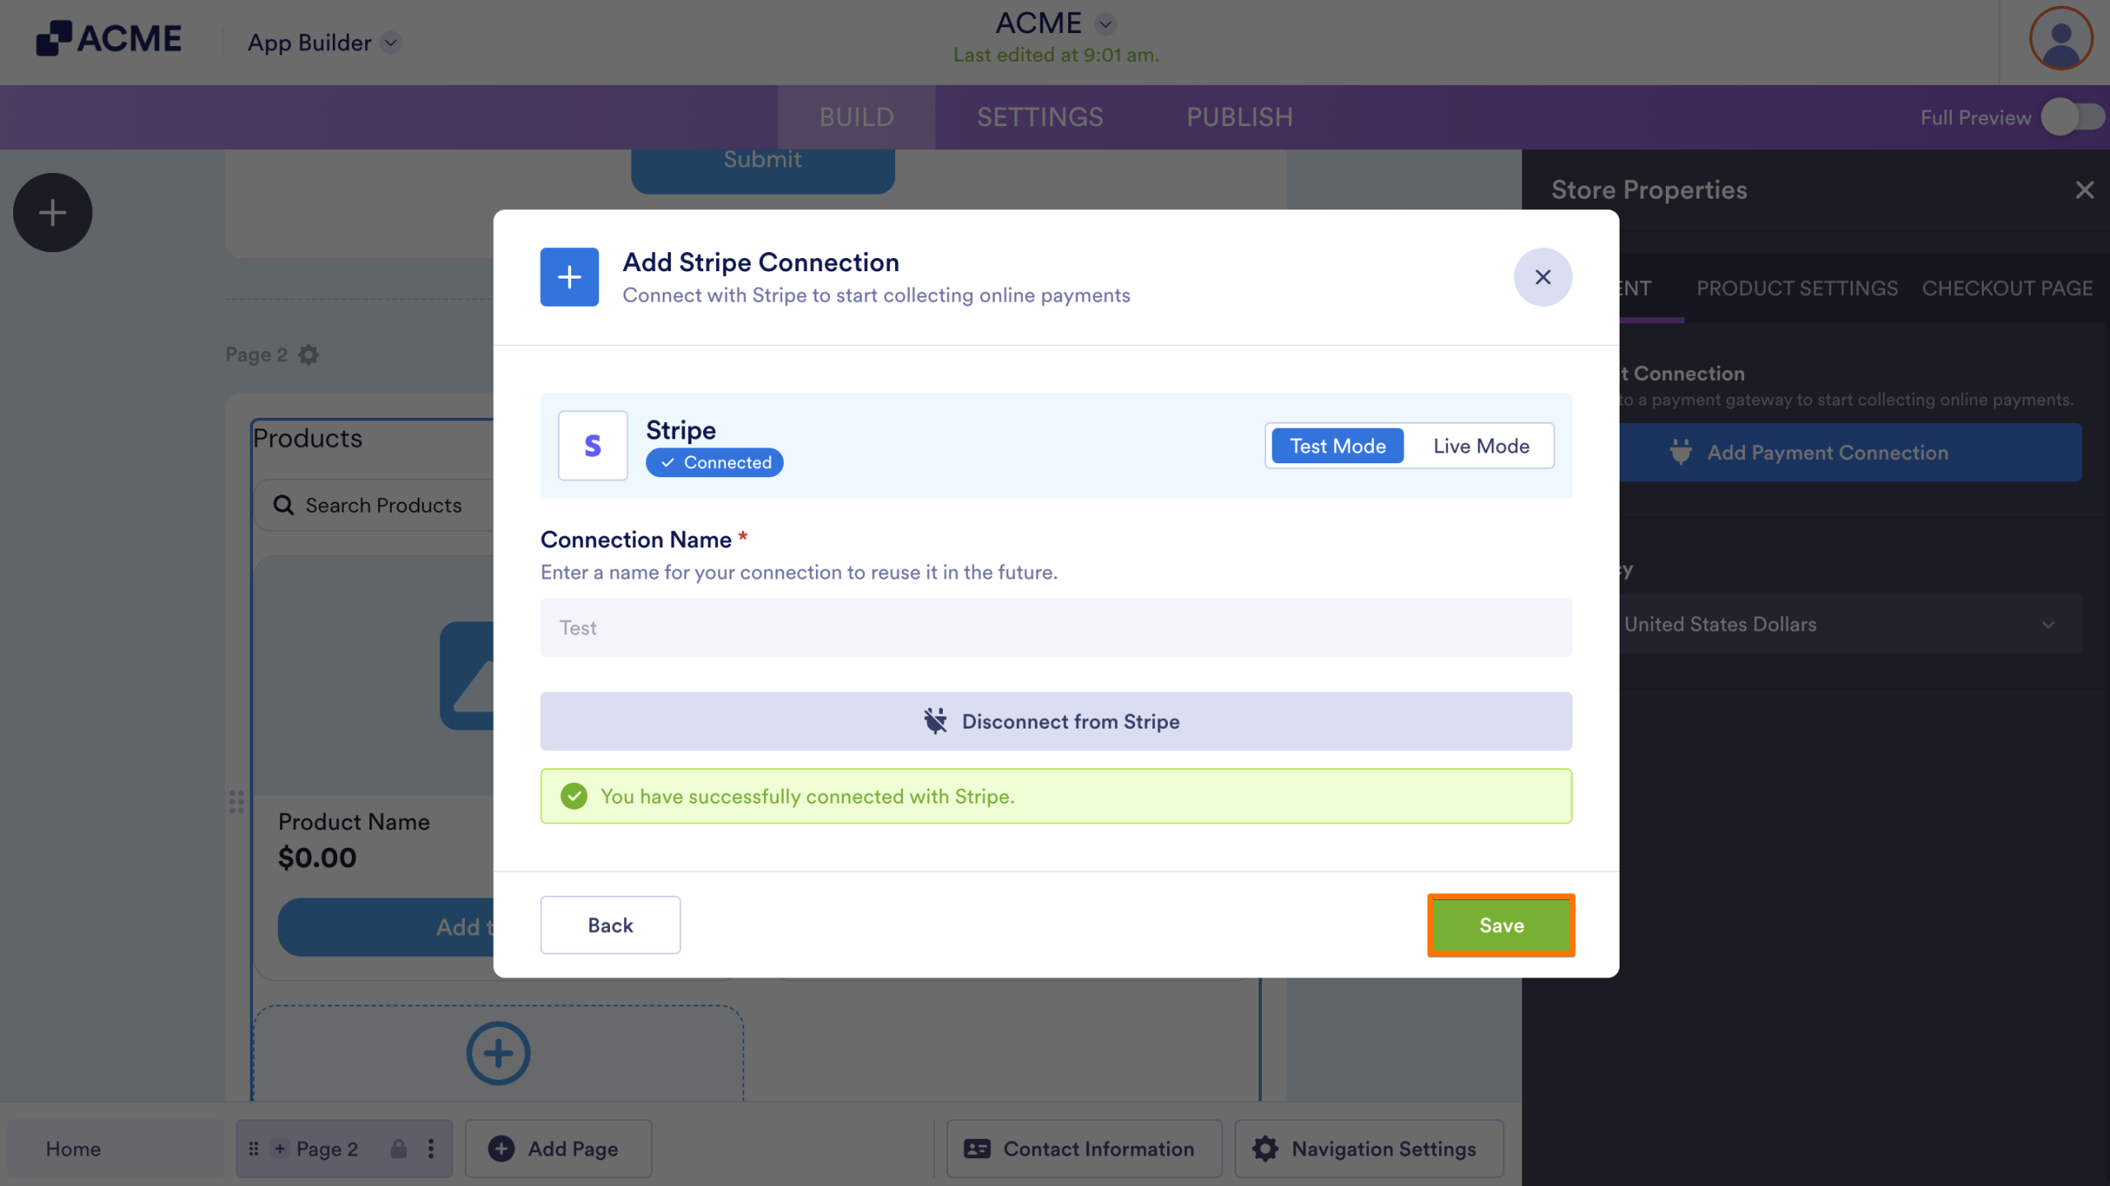The image size is (2110, 1186).
Task: Click the Page 2 bottom tab
Action: (344, 1149)
